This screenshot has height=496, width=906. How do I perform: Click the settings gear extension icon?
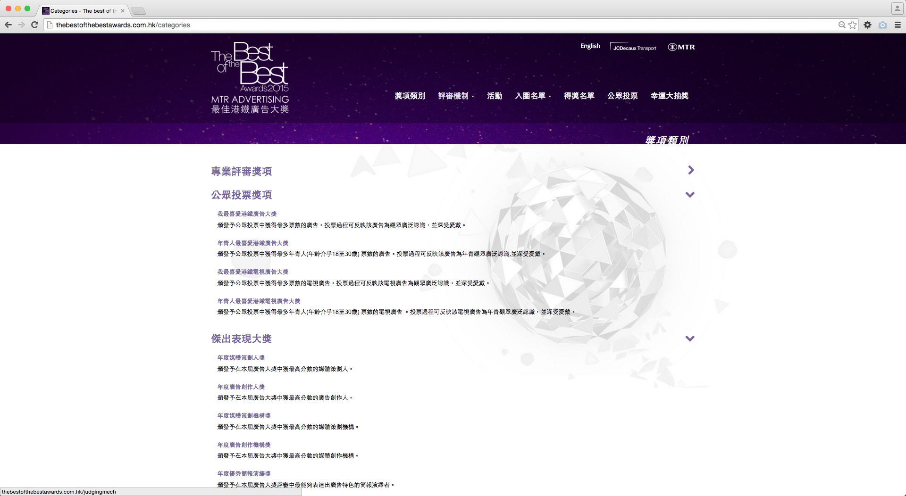(x=867, y=25)
